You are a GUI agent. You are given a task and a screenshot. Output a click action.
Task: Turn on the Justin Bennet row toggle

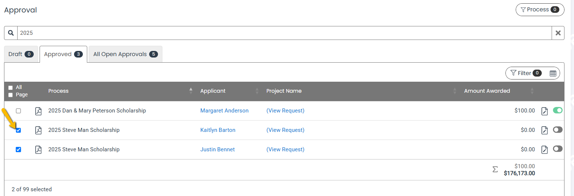pyautogui.click(x=558, y=148)
